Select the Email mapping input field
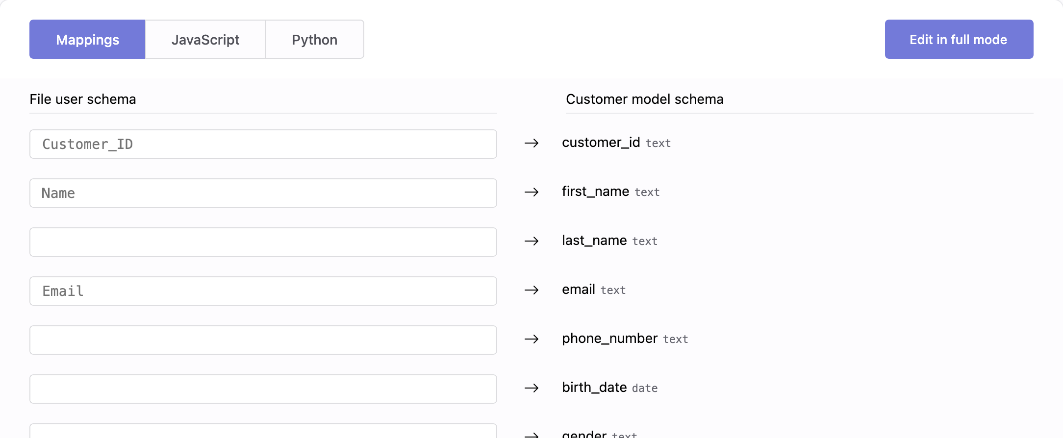Screen dimensions: 1063x438 point(263,291)
